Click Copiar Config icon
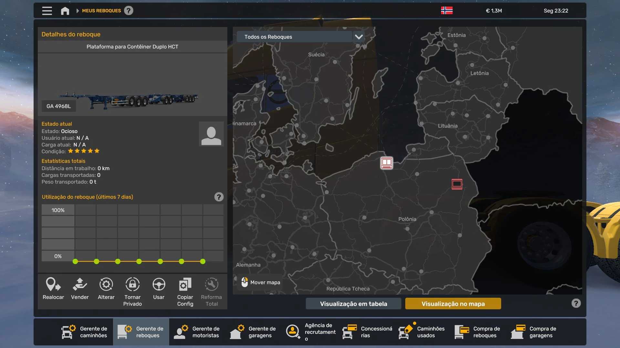 (x=185, y=285)
